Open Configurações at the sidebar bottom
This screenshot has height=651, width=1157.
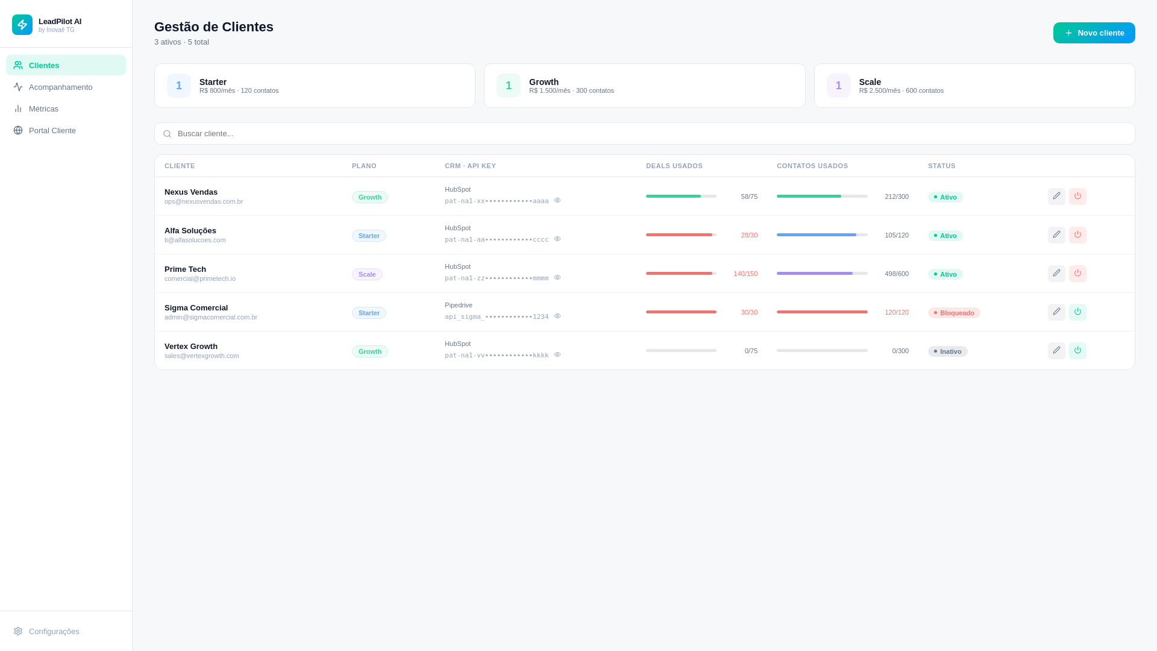pyautogui.click(x=66, y=631)
